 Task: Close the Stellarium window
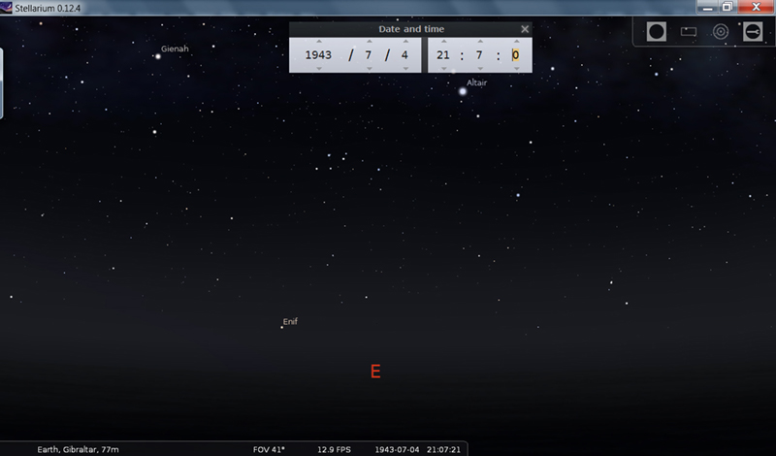coord(757,7)
